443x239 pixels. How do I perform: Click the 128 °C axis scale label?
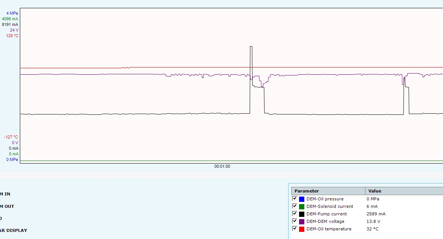coord(12,36)
